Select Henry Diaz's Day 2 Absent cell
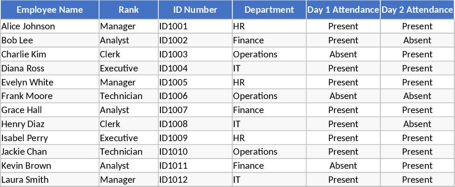Viewport: 455px width, 187px height. (417, 124)
